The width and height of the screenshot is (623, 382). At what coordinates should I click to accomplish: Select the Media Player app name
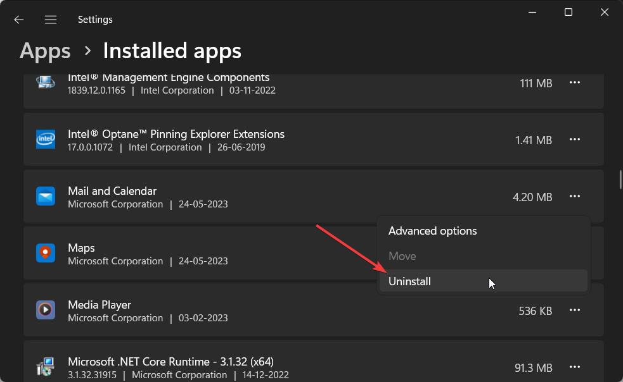pyautogui.click(x=100, y=305)
